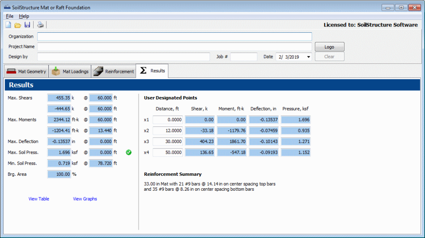Click the Min. Soil Press. value 0.719
Screen dimensions: 425x238
pyautogui.click(x=59, y=163)
